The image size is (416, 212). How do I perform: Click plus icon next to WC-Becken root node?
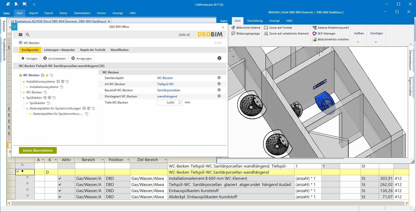pyautogui.click(x=43, y=75)
